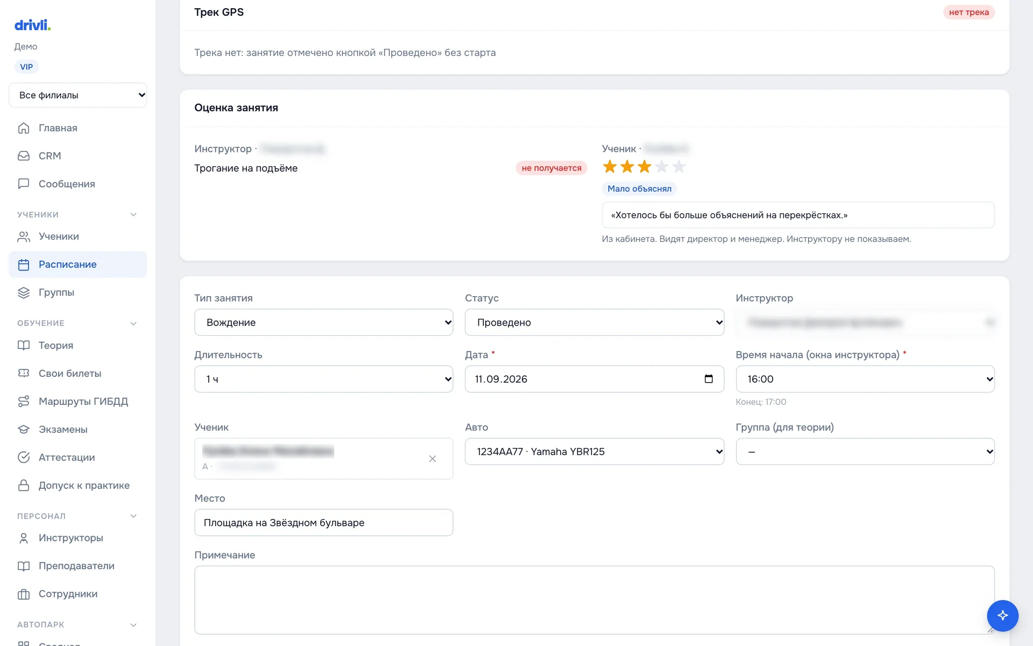Click the Аттестации checkmark icon
This screenshot has height=646, width=1033.
[24, 458]
